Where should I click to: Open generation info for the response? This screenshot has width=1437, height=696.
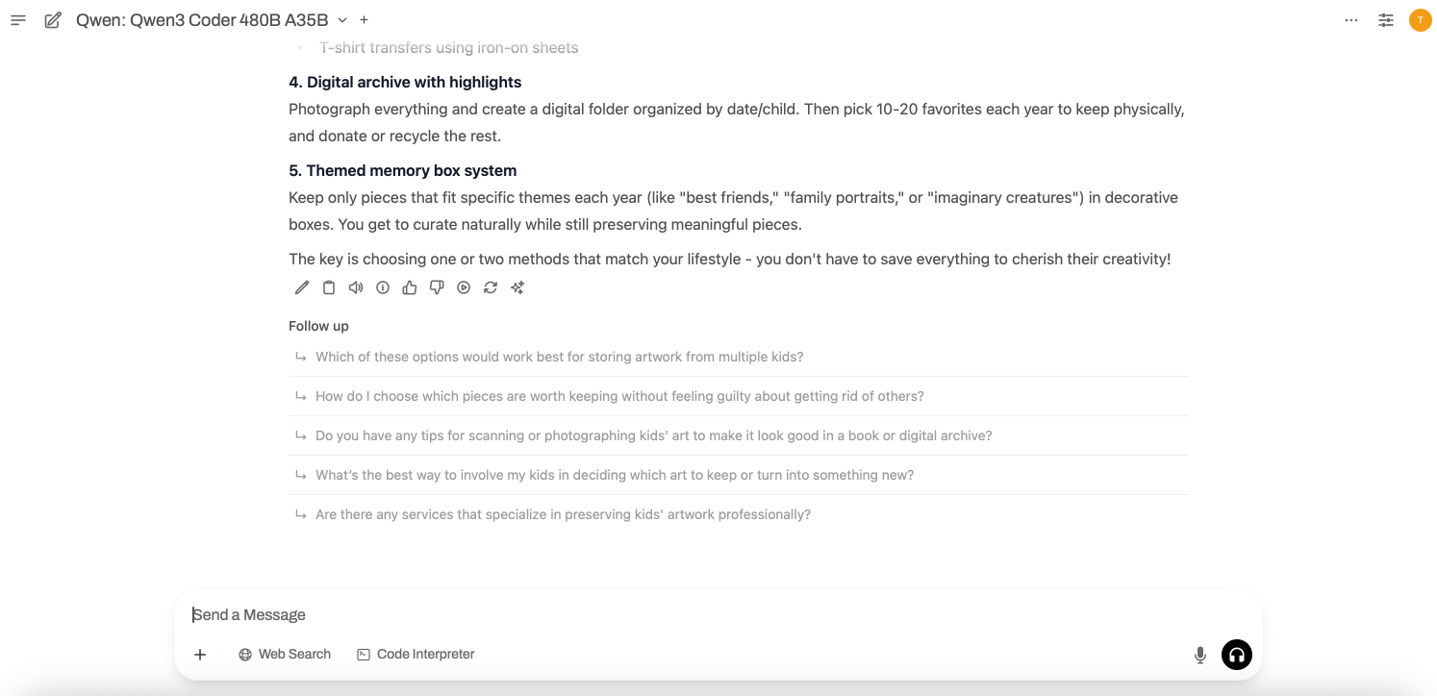(383, 287)
